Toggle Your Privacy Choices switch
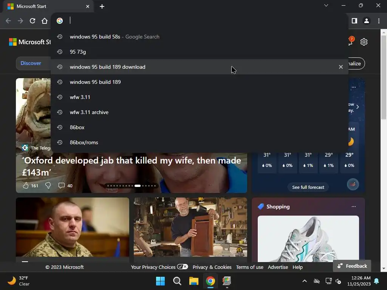This screenshot has height=290, width=387. pos(183,267)
